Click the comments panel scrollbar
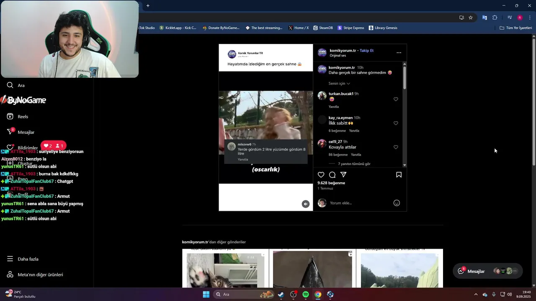 click(405, 77)
